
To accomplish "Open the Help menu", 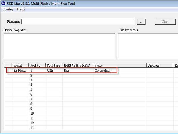I will pyautogui.click(x=21, y=9).
